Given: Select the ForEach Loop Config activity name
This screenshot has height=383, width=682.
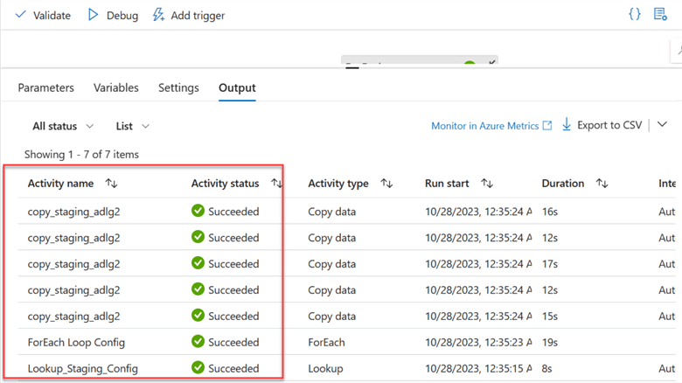Looking at the screenshot, I should point(76,343).
